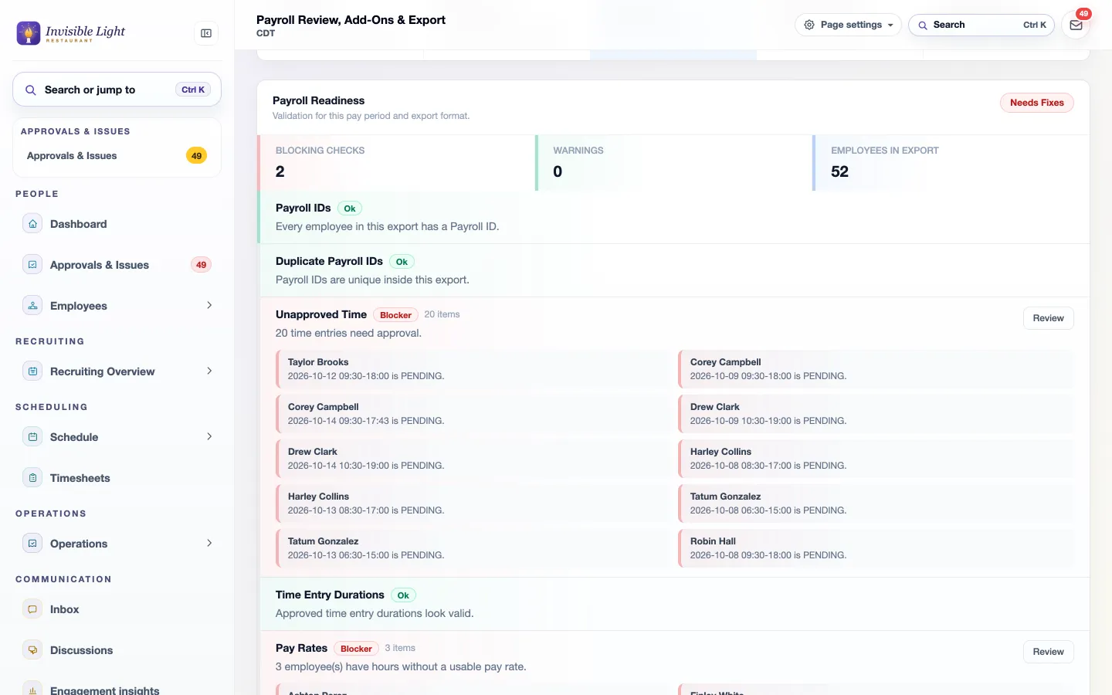Click the Needs Fixes status badge

(1036, 103)
